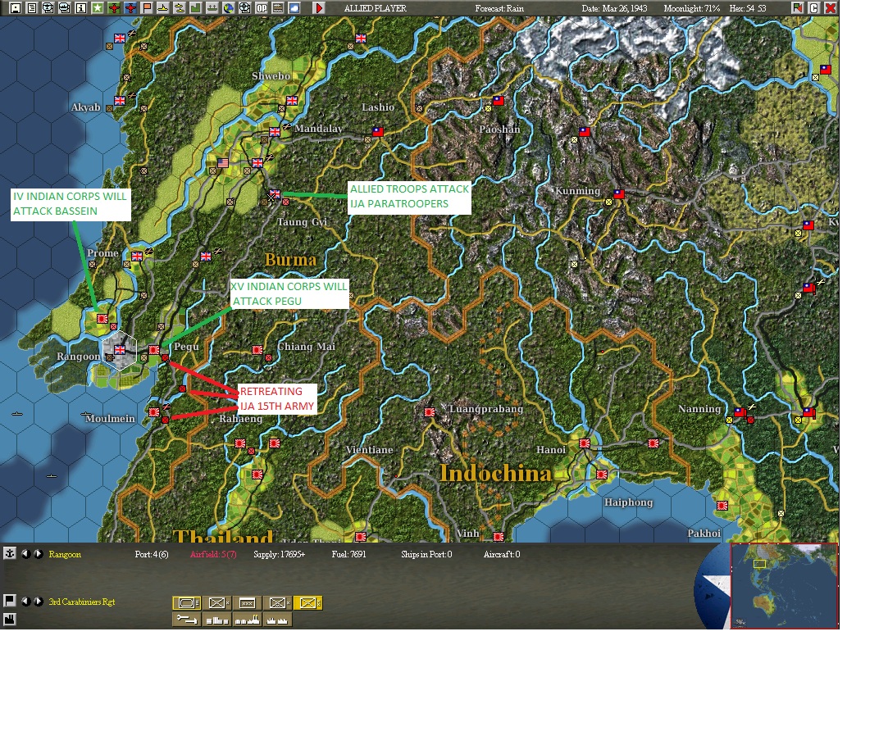
Task: Click the weather cloud toolbar icon
Action: pyautogui.click(x=294, y=8)
